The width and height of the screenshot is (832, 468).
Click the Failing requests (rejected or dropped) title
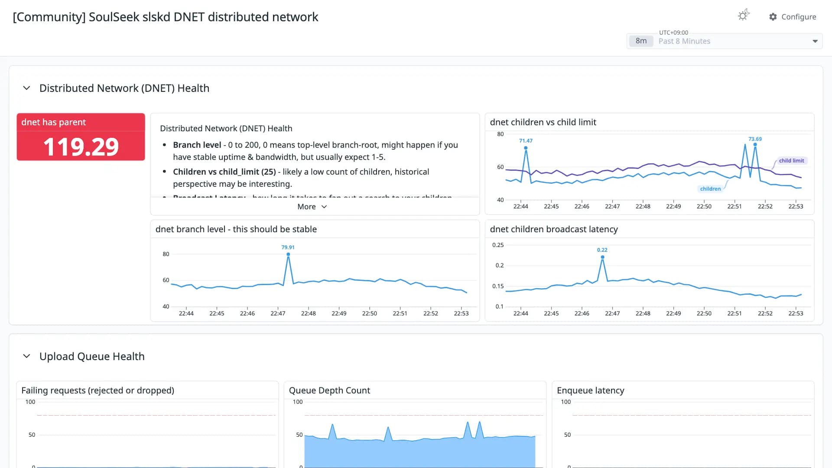coord(98,390)
